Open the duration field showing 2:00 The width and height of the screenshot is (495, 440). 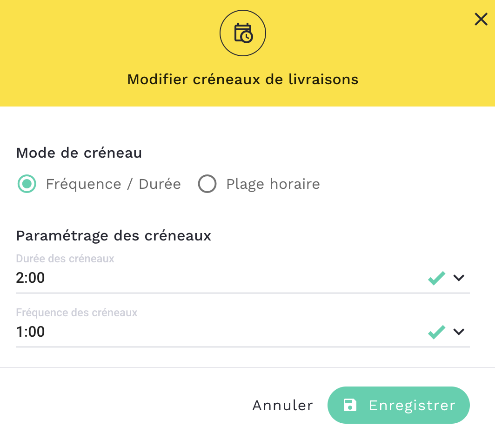click(x=186, y=278)
